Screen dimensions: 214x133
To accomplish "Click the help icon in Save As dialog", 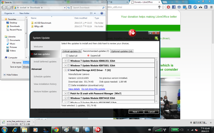I will [102, 13].
